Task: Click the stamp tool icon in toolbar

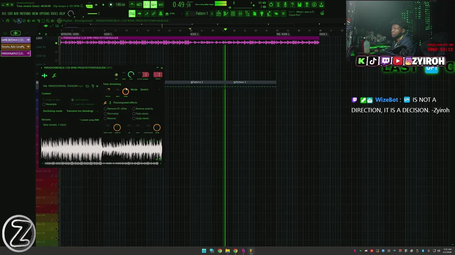Action: (x=161, y=13)
